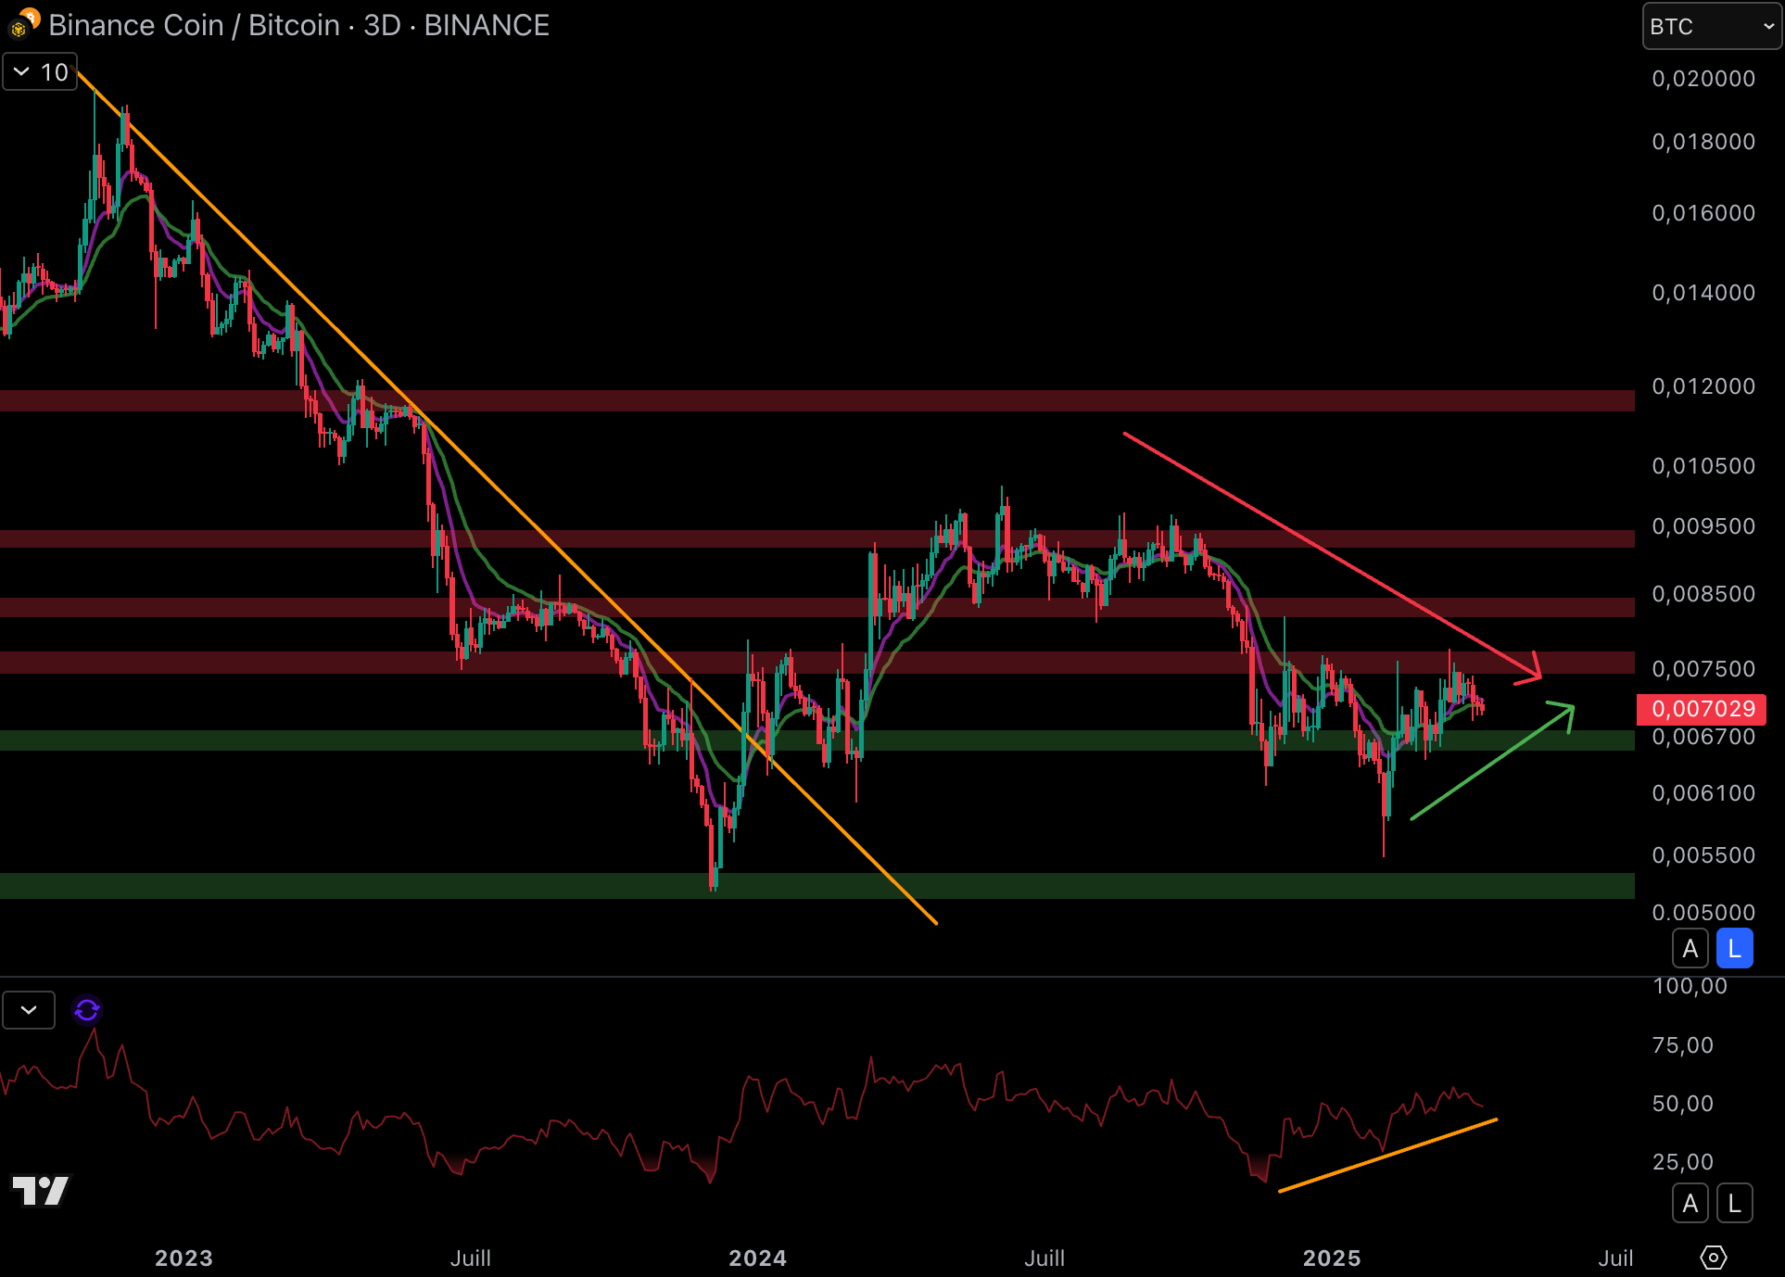Click the TradingView logo

40,1190
